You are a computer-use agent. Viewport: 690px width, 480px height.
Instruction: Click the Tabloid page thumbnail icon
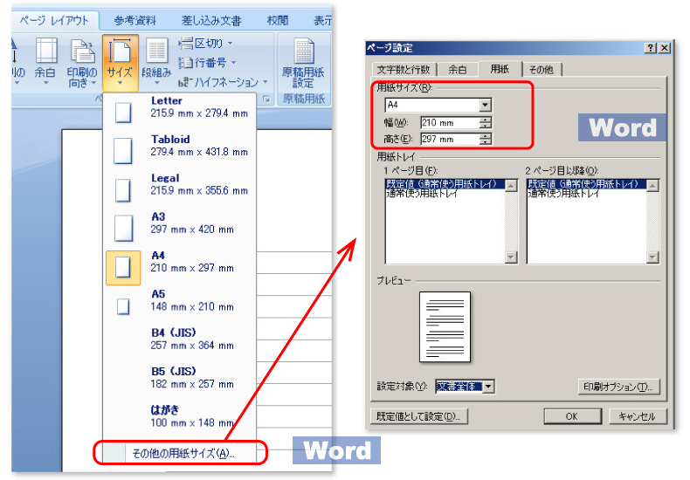click(123, 151)
